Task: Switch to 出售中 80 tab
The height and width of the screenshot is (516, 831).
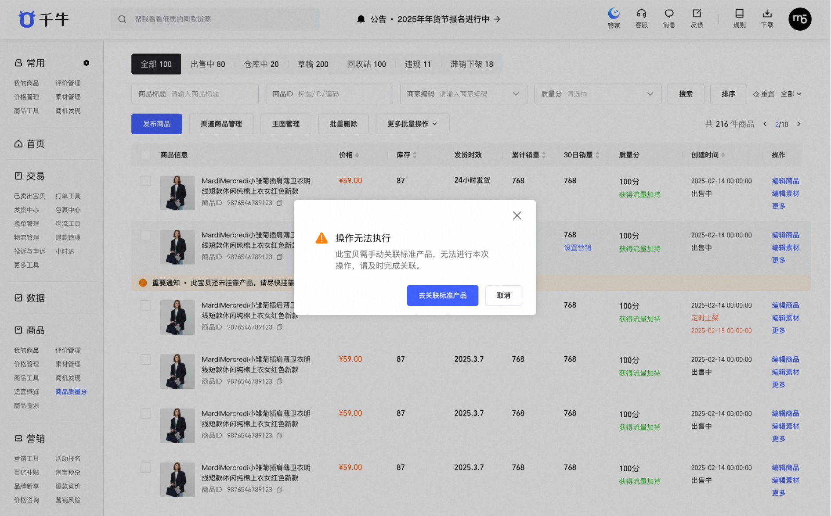Action: [208, 64]
